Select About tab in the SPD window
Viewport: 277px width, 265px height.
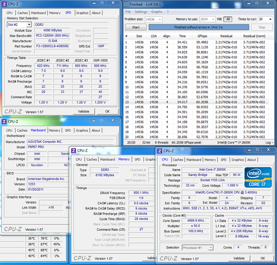coord(96,13)
